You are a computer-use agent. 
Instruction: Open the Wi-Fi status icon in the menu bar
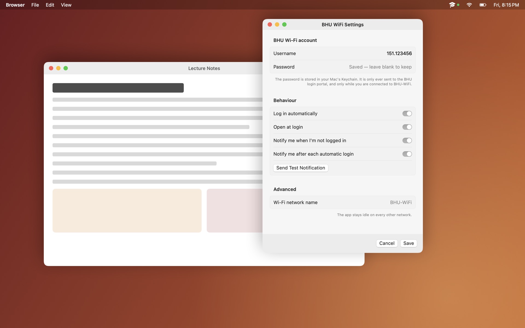point(469,5)
